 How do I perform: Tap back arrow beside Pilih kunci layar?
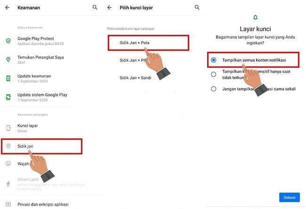click(x=110, y=8)
